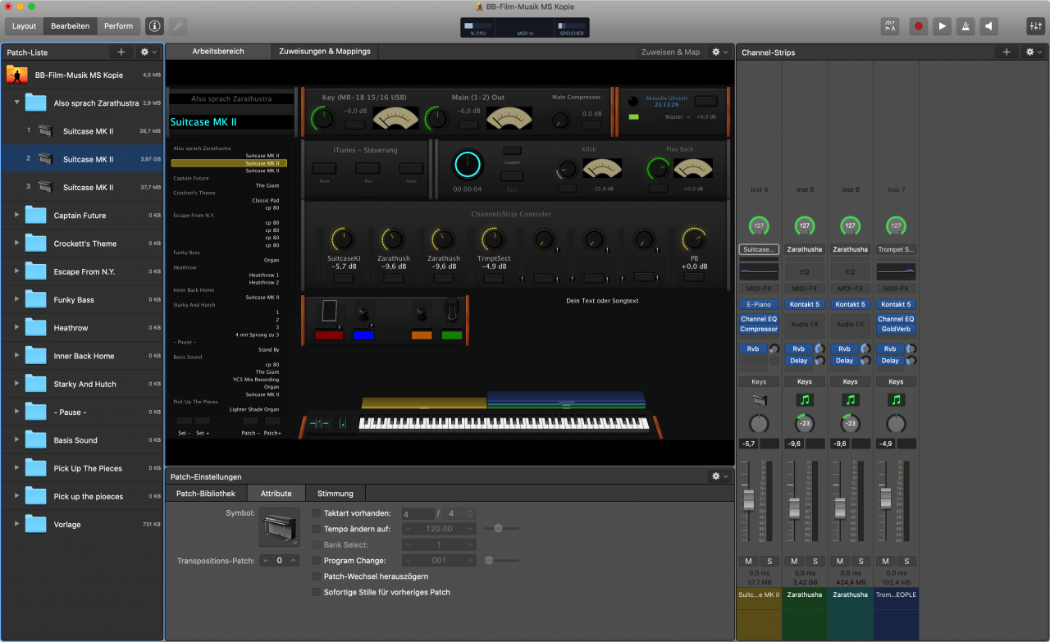Viewport: 1050px width, 642px height.
Task: Click the SuitcaseKl knob in ChannelsStrip Controler
Action: pos(344,239)
